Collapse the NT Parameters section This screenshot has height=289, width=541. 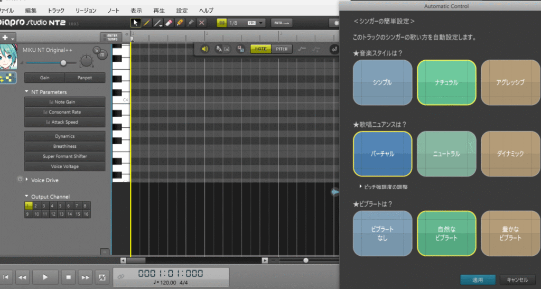pyautogui.click(x=26, y=92)
